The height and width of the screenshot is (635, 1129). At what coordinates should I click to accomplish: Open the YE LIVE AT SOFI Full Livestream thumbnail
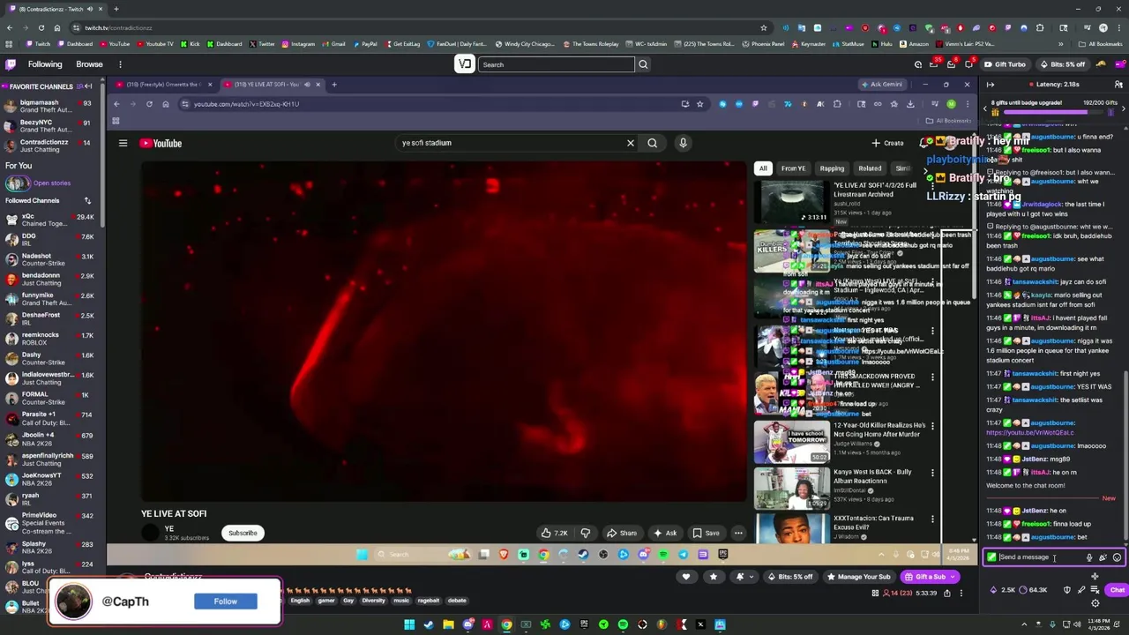tap(791, 202)
